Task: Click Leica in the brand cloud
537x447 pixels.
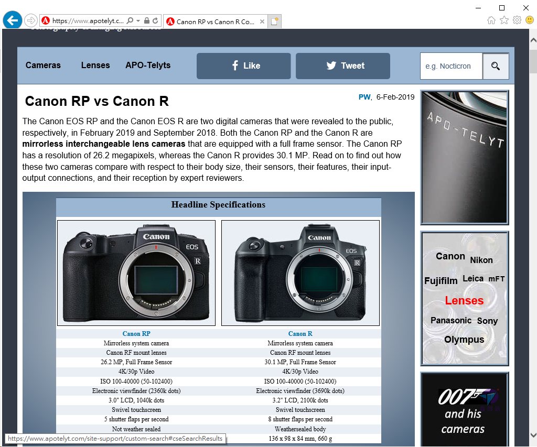Action: click(473, 279)
